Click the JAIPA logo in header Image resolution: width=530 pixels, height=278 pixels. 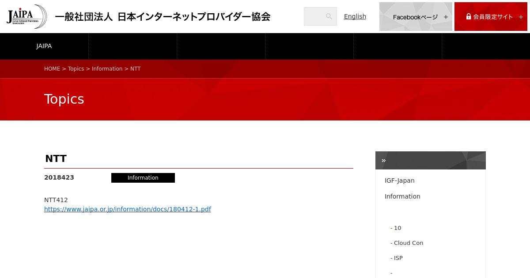[26, 16]
